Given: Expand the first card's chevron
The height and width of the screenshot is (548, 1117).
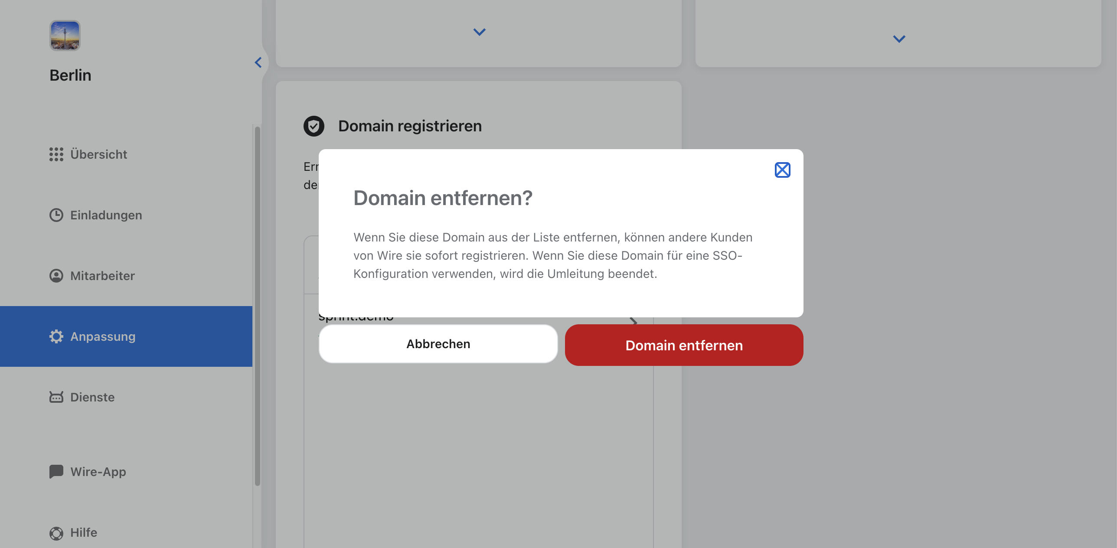Looking at the screenshot, I should [479, 32].
